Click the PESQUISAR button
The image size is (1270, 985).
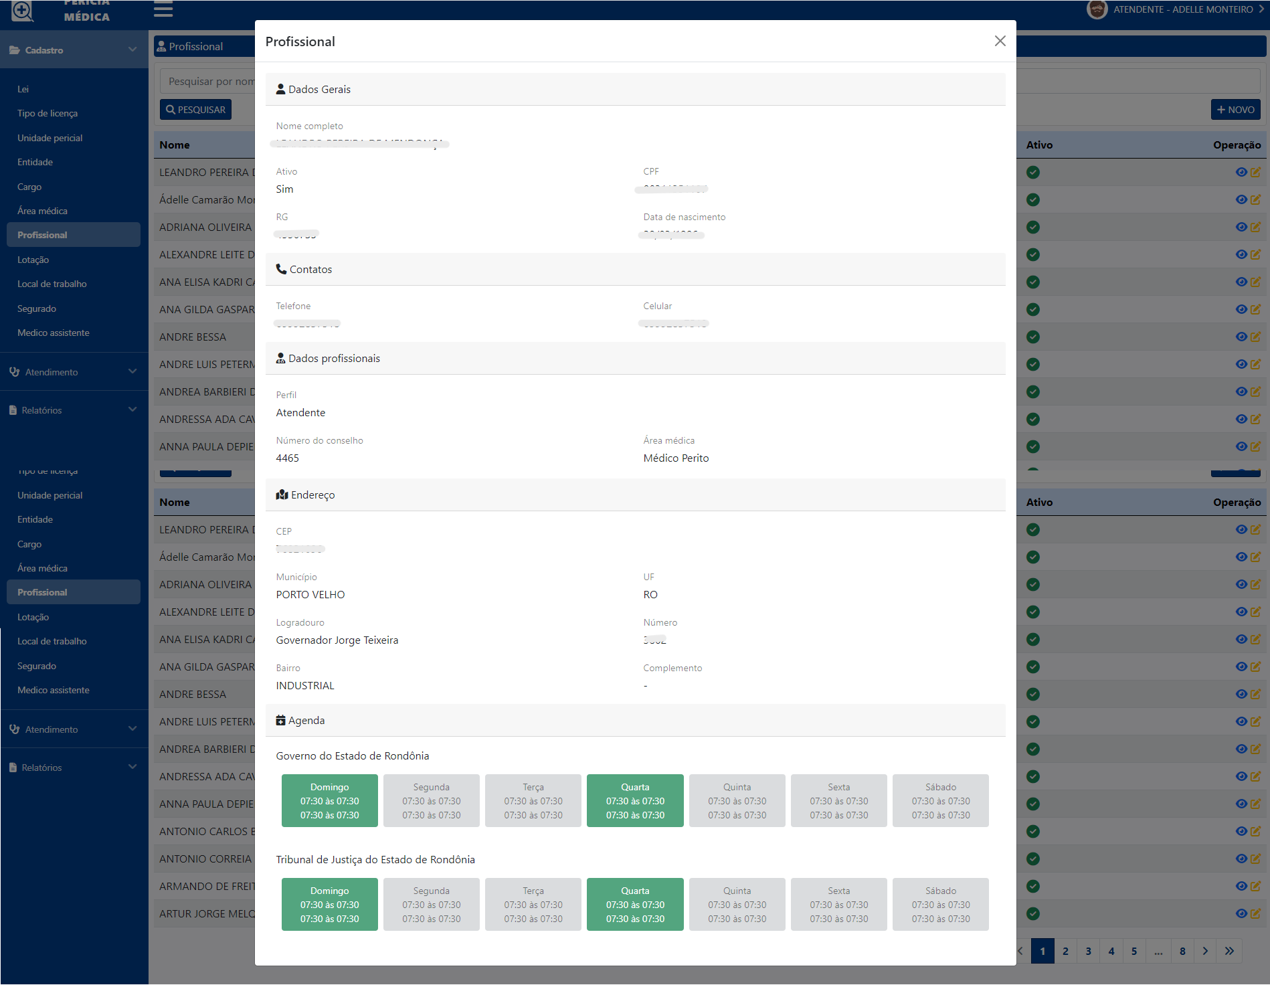tap(195, 110)
